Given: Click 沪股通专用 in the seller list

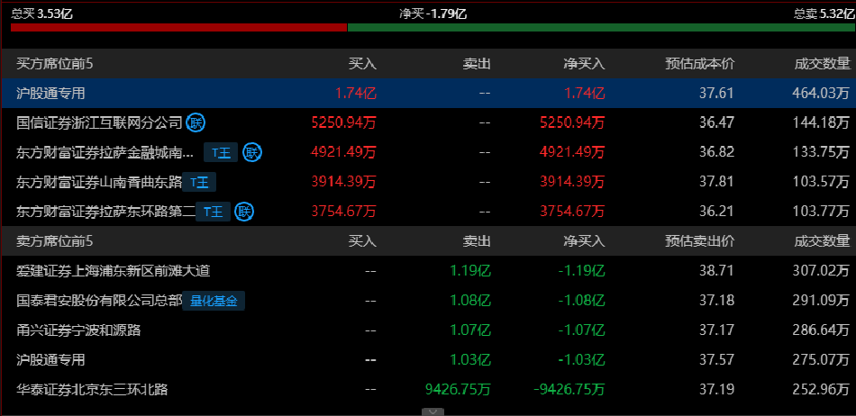Looking at the screenshot, I should (x=50, y=360).
